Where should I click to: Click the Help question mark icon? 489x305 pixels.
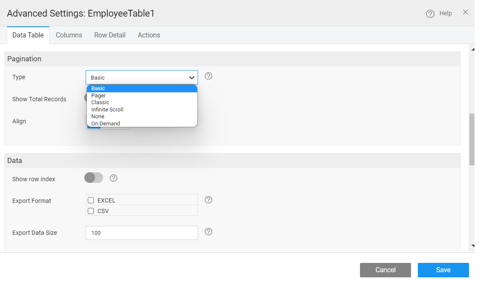pyautogui.click(x=430, y=14)
